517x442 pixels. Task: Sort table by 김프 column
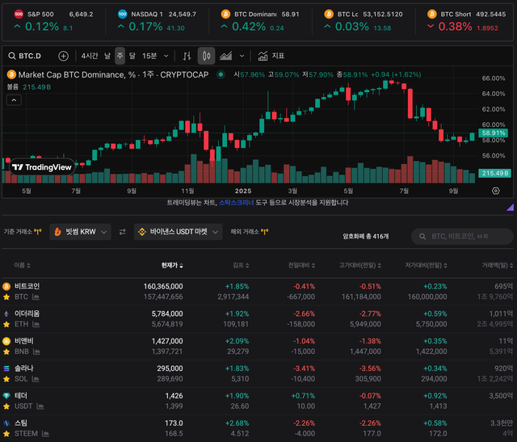coord(241,266)
